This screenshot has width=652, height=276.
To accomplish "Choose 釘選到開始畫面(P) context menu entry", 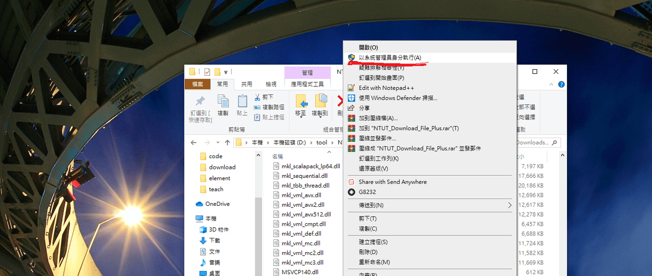I will 430,78.
